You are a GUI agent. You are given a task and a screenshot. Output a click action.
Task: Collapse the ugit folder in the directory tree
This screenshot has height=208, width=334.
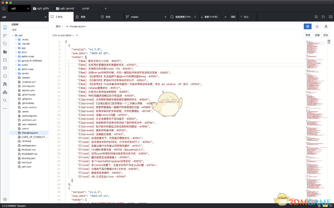pos(13,35)
